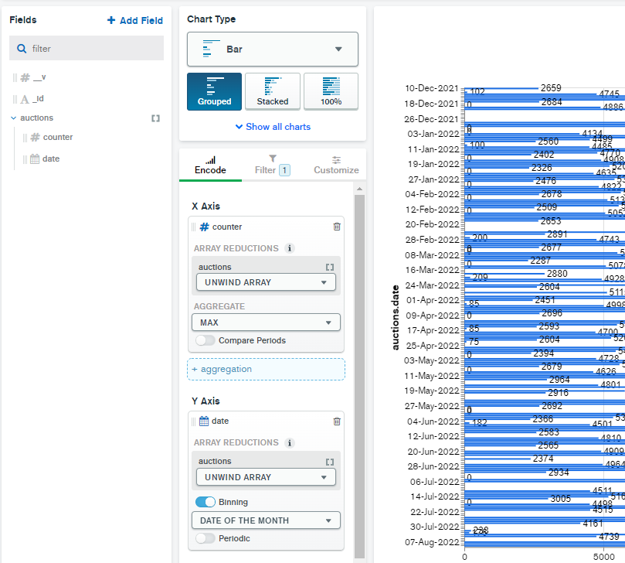
Task: Turn off the Binning toggle
Action: coord(206,502)
